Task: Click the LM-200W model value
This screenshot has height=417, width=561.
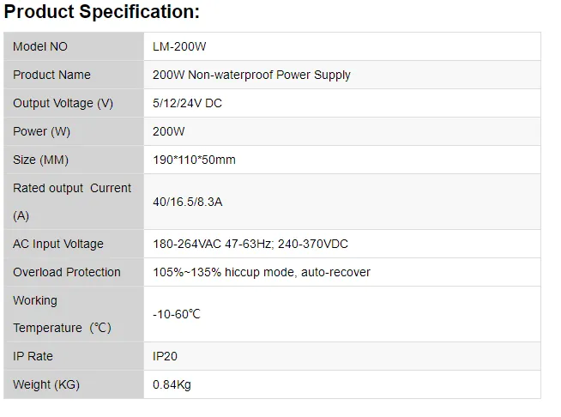Action: [x=179, y=46]
